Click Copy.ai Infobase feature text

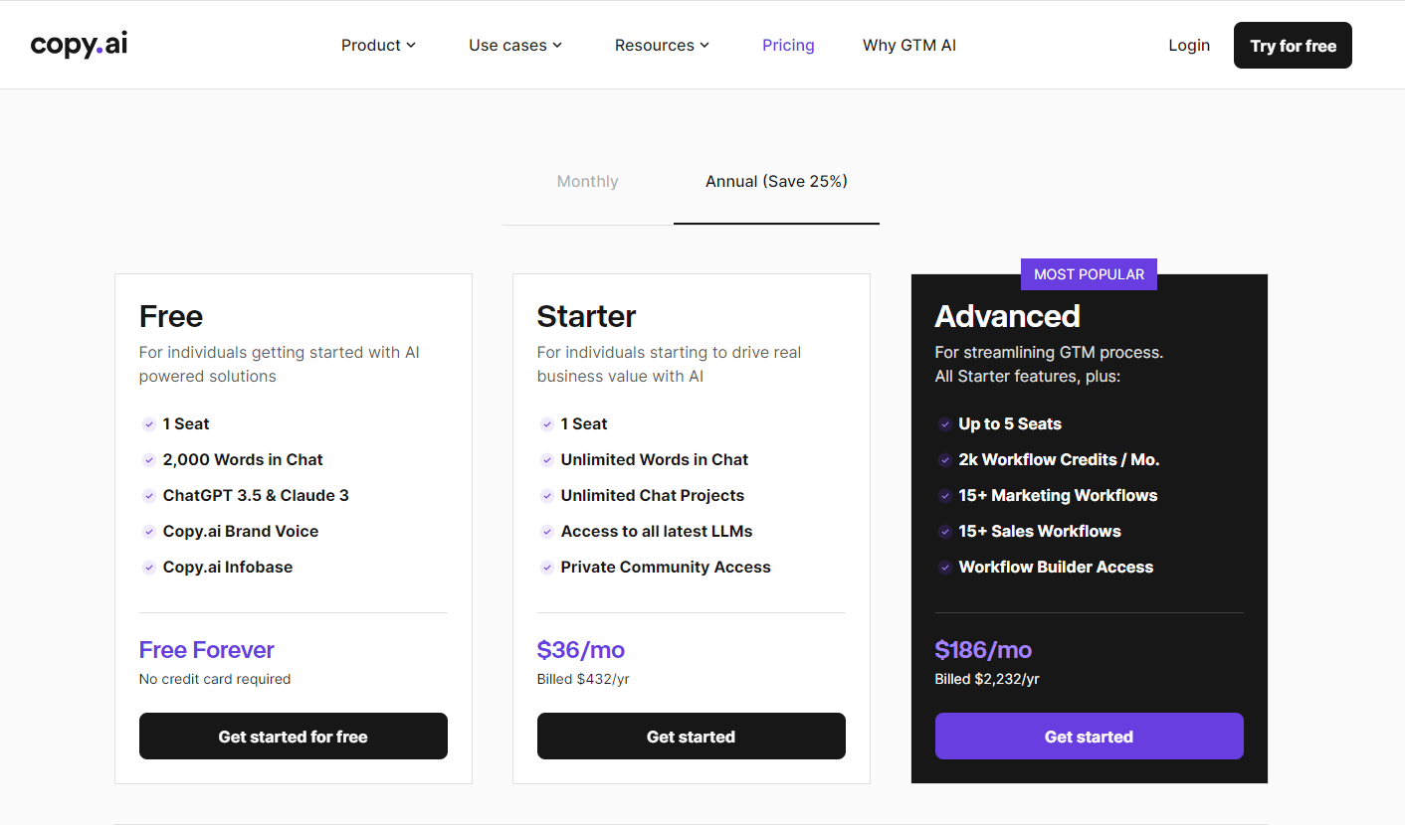(x=228, y=567)
